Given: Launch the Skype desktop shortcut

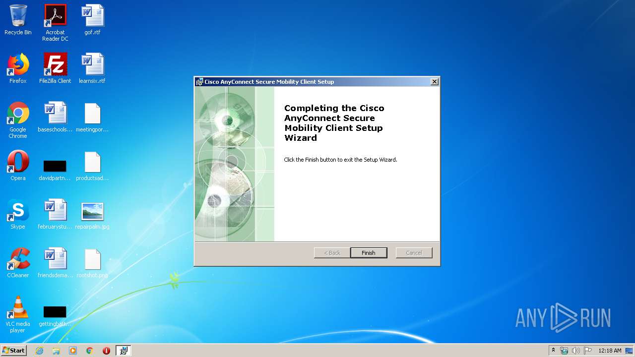Looking at the screenshot, I should 18,214.
